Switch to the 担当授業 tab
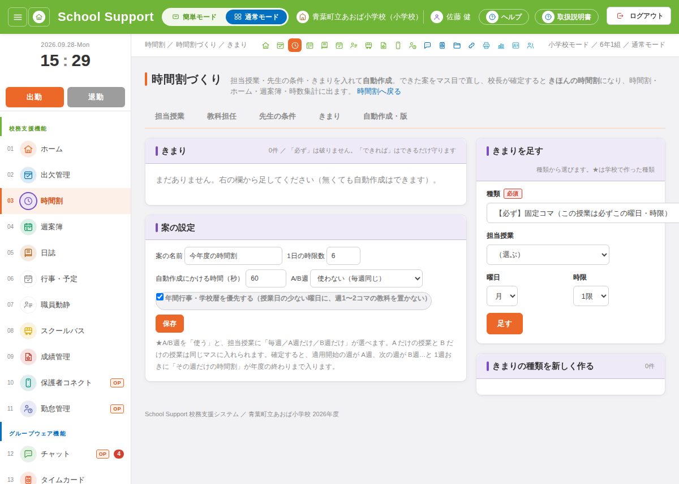679x484 pixels. click(170, 116)
